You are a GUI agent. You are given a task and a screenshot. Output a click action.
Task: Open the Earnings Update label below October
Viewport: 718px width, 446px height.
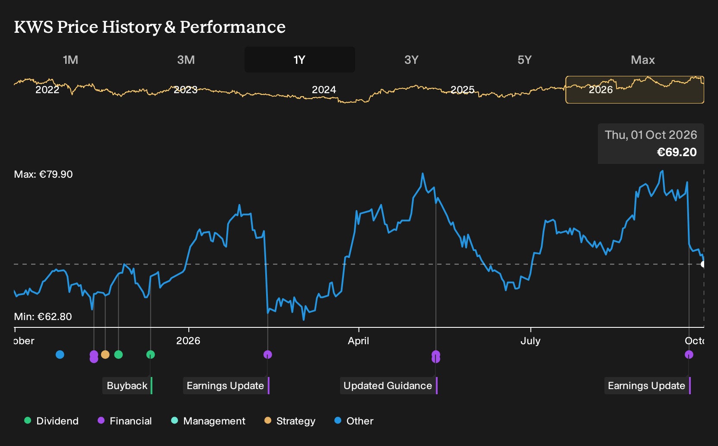[x=647, y=386]
